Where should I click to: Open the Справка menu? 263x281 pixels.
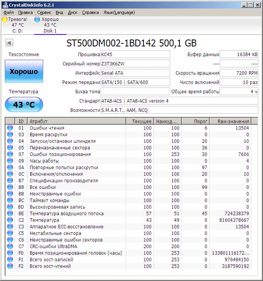click(91, 12)
